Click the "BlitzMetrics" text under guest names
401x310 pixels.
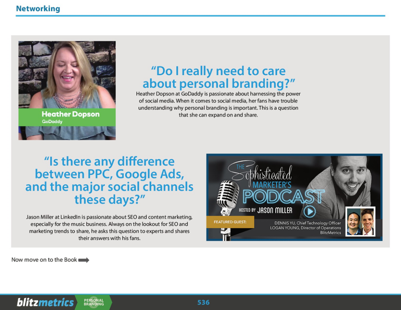[331, 233]
